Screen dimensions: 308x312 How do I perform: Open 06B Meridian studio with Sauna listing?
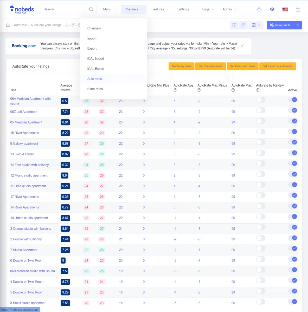tap(33, 271)
